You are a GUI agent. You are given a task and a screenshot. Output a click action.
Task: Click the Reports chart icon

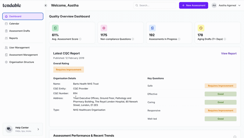pyautogui.click(x=6, y=38)
